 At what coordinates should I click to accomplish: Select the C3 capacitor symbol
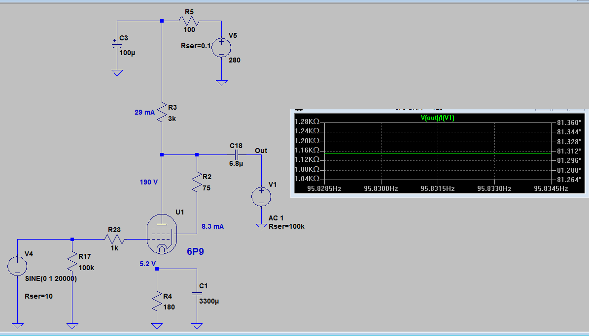[117, 45]
